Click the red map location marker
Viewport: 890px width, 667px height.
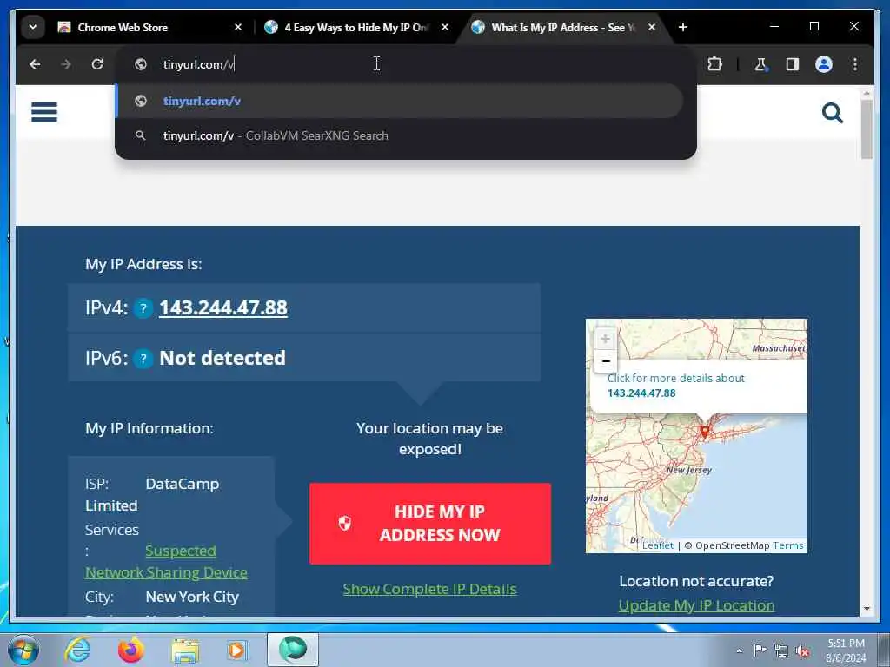704,433
